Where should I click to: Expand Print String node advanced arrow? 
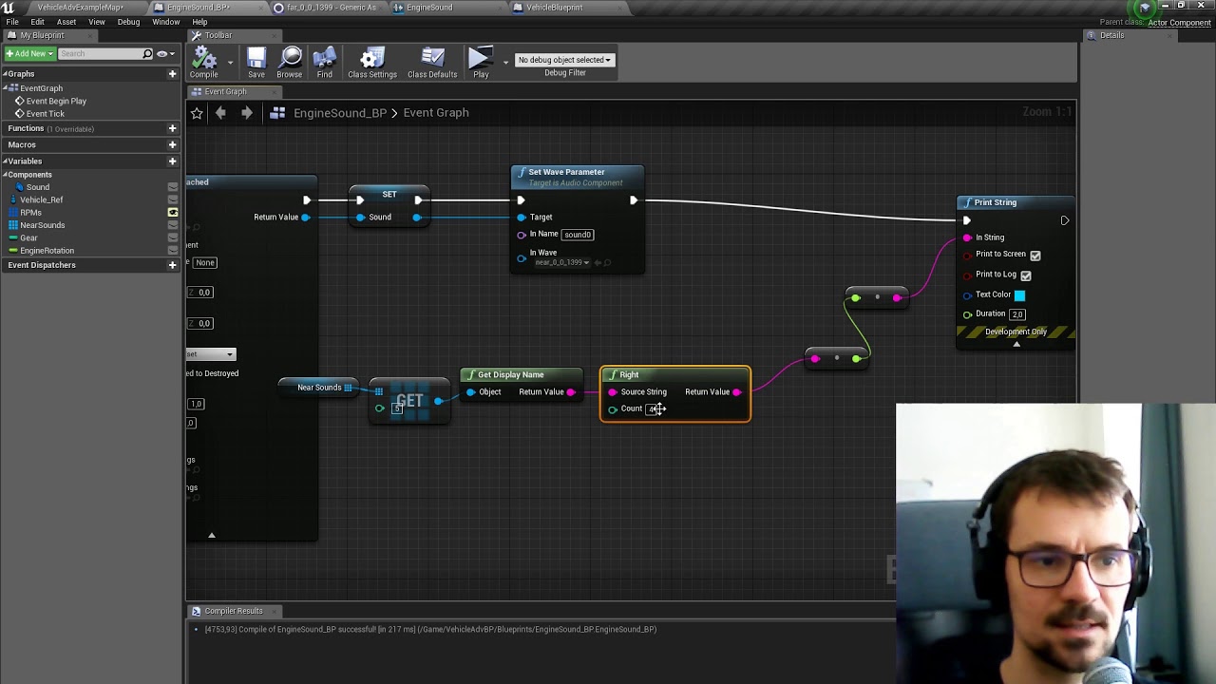(1016, 344)
